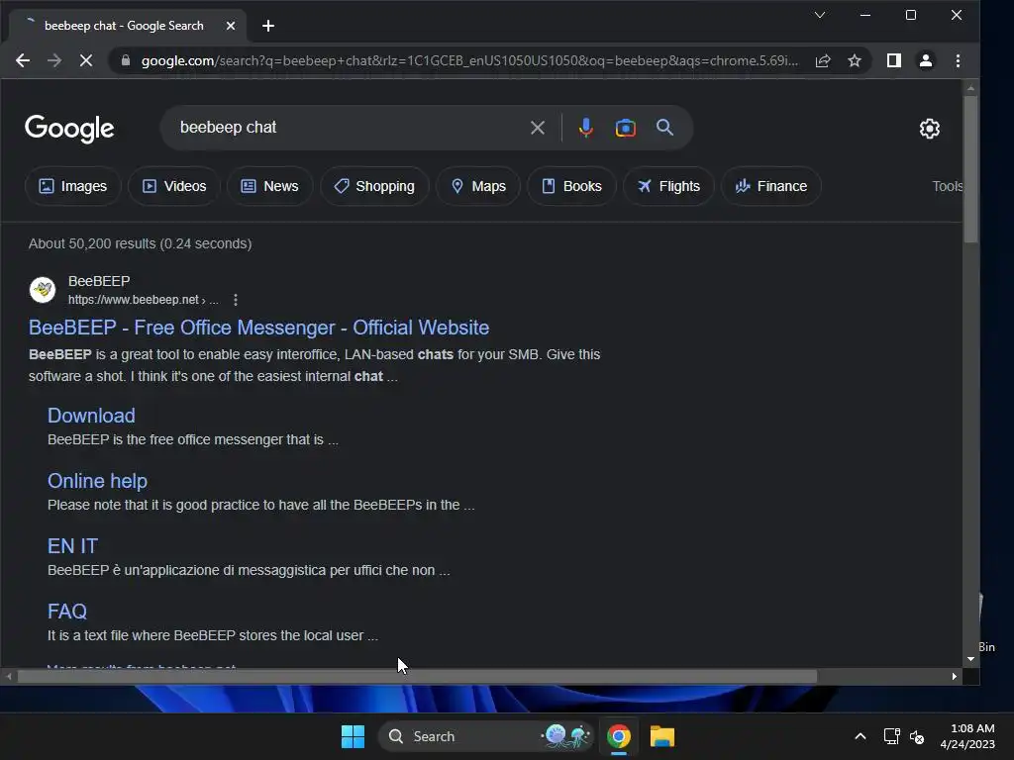Open the FAQ sitelink
Image resolution: width=1014 pixels, height=760 pixels.
(67, 612)
